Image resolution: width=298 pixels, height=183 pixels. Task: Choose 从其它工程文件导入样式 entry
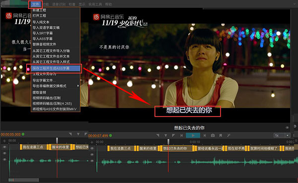[x=51, y=61]
